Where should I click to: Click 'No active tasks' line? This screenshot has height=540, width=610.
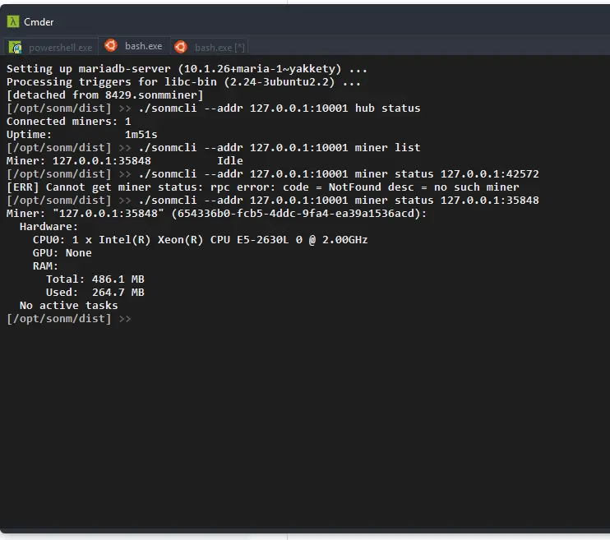[68, 306]
